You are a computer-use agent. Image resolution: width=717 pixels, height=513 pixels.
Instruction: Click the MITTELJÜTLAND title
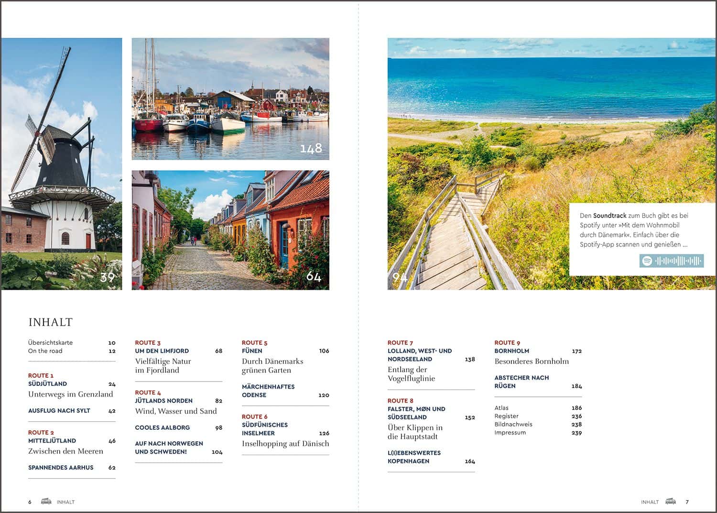pyautogui.click(x=52, y=441)
